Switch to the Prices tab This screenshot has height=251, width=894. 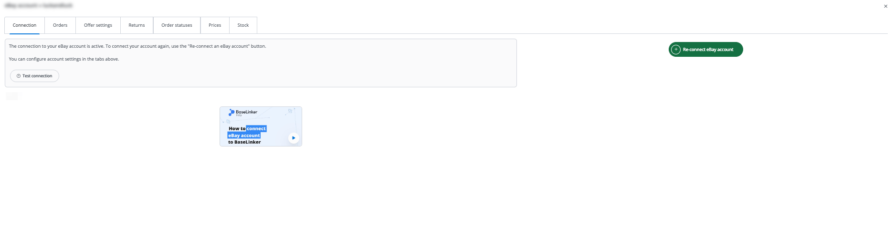click(215, 25)
